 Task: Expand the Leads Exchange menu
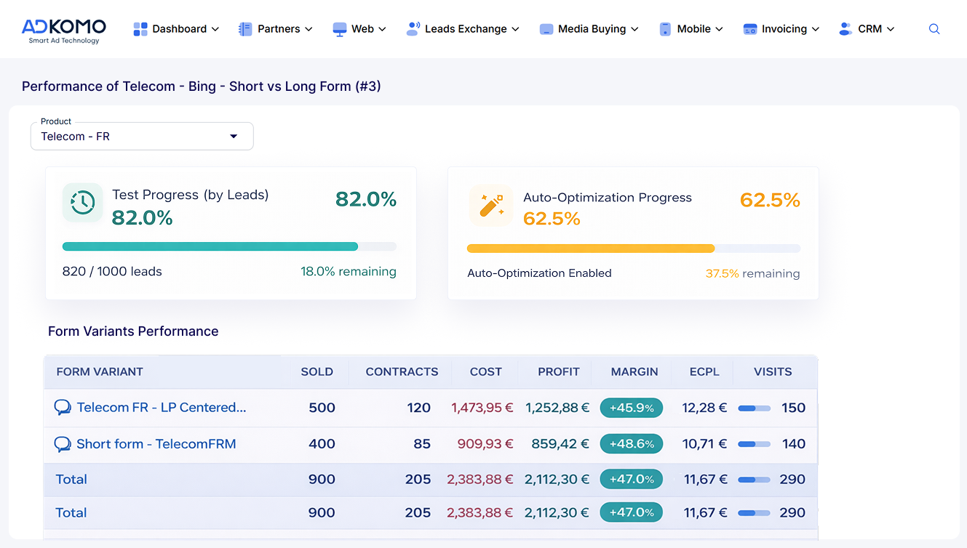click(x=463, y=29)
